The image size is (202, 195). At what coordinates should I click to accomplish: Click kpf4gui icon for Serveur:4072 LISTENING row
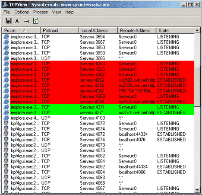6,123
